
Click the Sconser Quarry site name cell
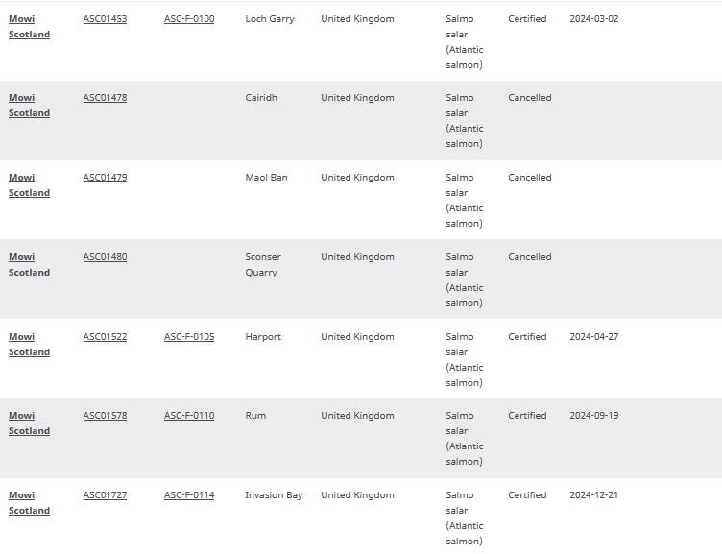coord(263,265)
